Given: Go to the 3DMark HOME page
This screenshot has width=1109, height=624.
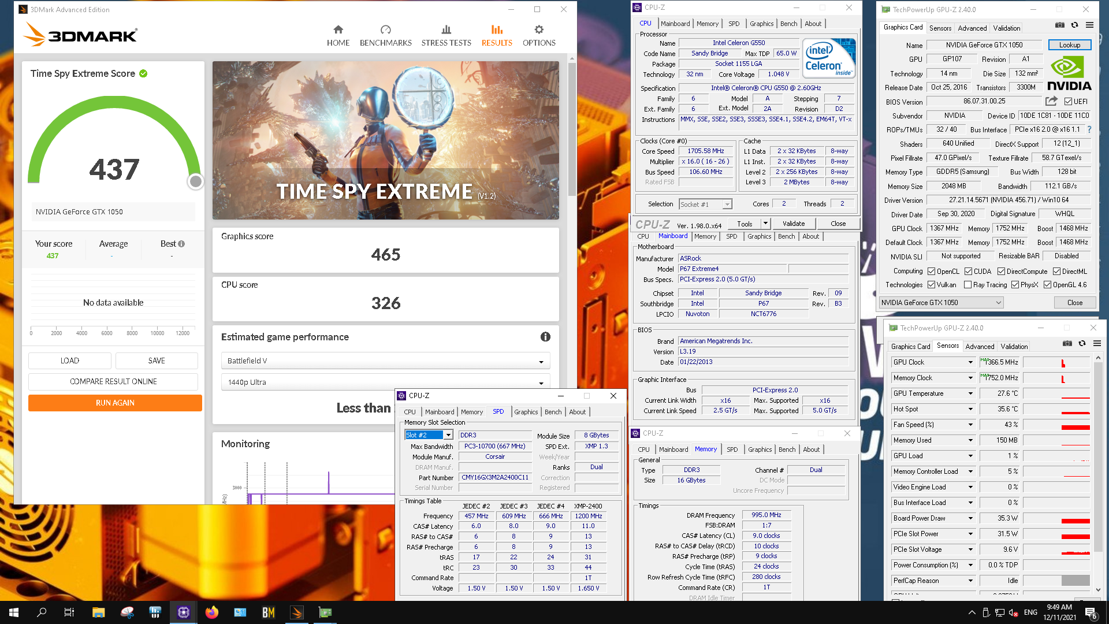Looking at the screenshot, I should pyautogui.click(x=338, y=36).
